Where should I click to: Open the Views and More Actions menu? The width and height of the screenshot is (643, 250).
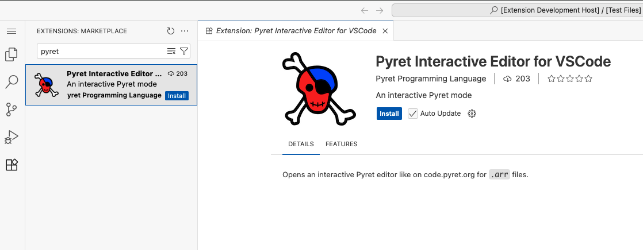pos(185,31)
